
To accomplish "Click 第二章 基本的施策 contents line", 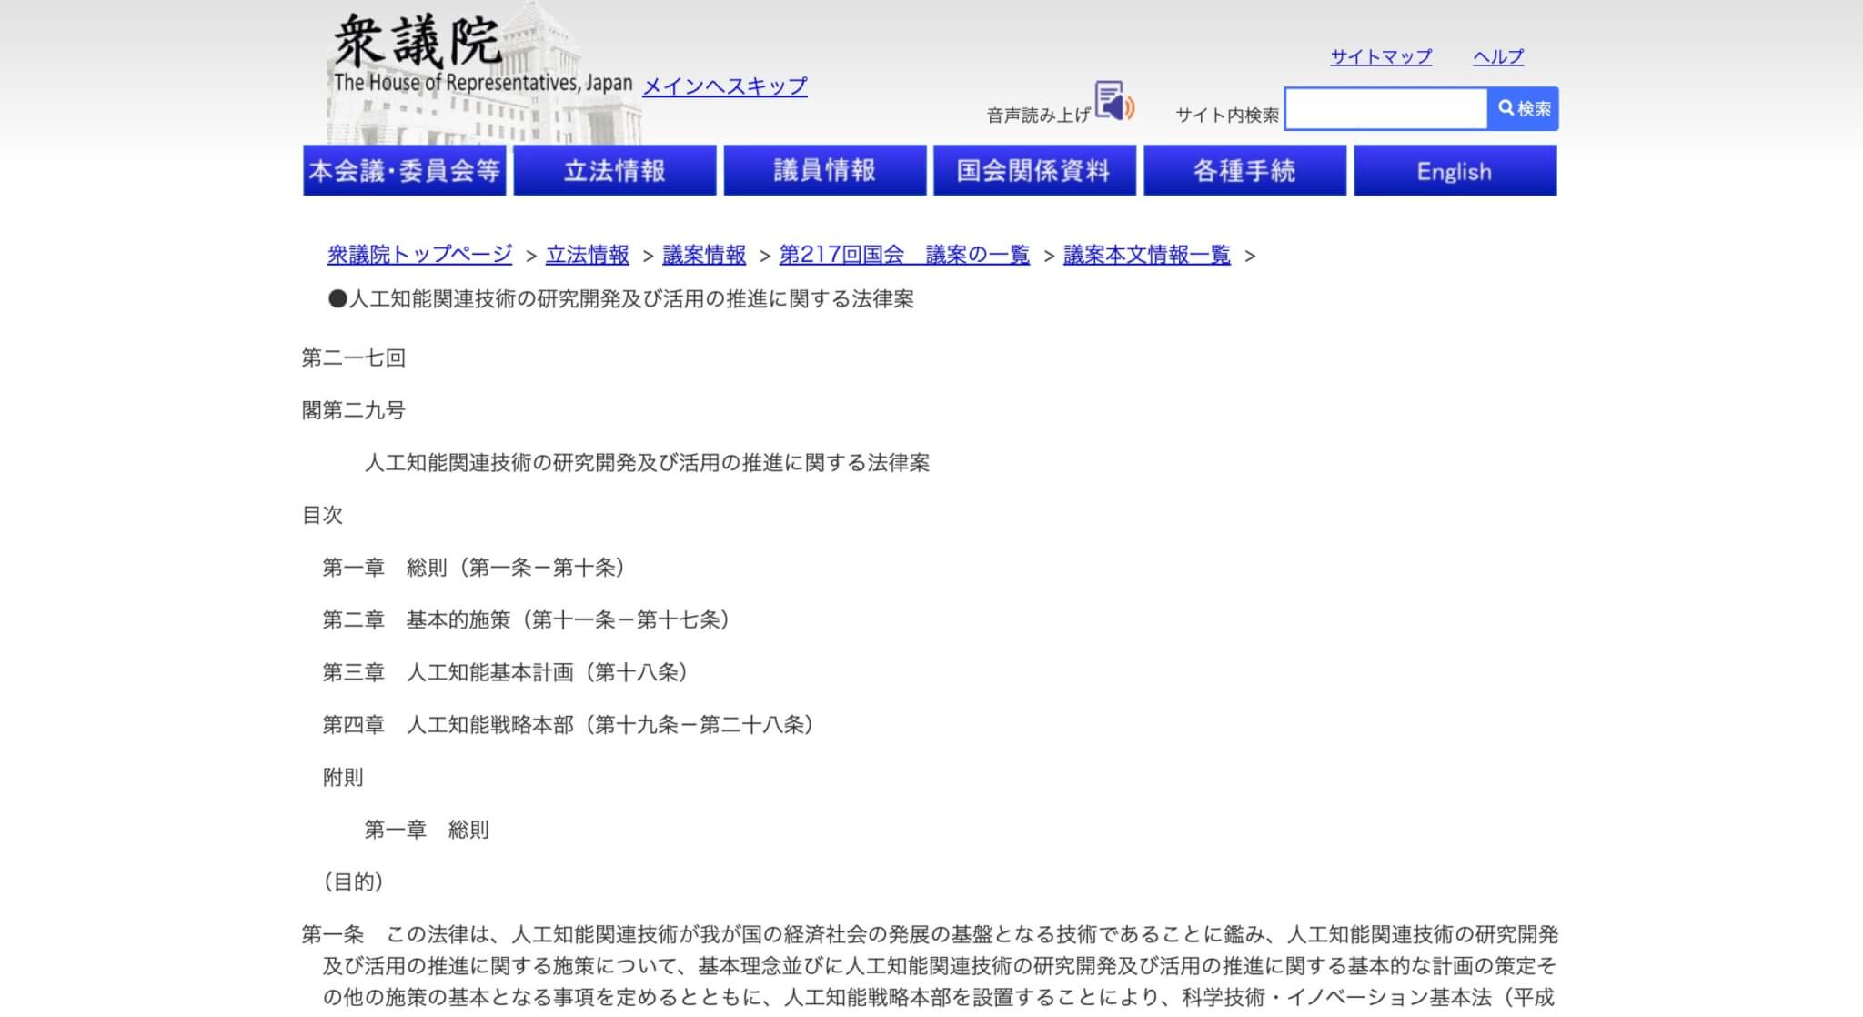I will click(529, 620).
